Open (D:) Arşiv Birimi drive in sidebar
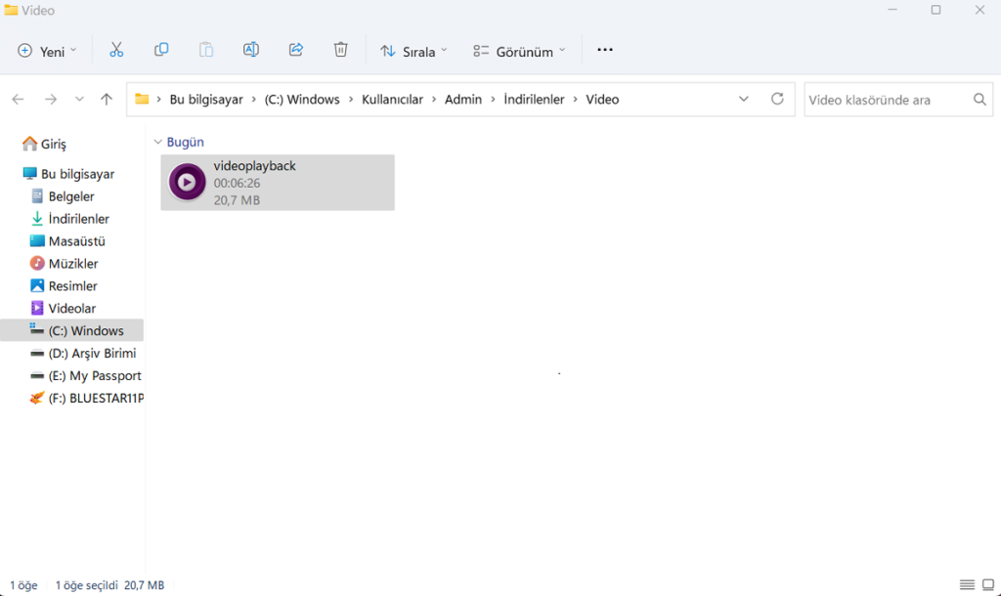 91,354
